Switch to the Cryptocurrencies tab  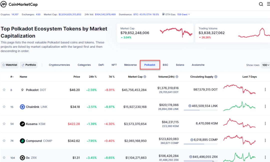tap(59, 65)
